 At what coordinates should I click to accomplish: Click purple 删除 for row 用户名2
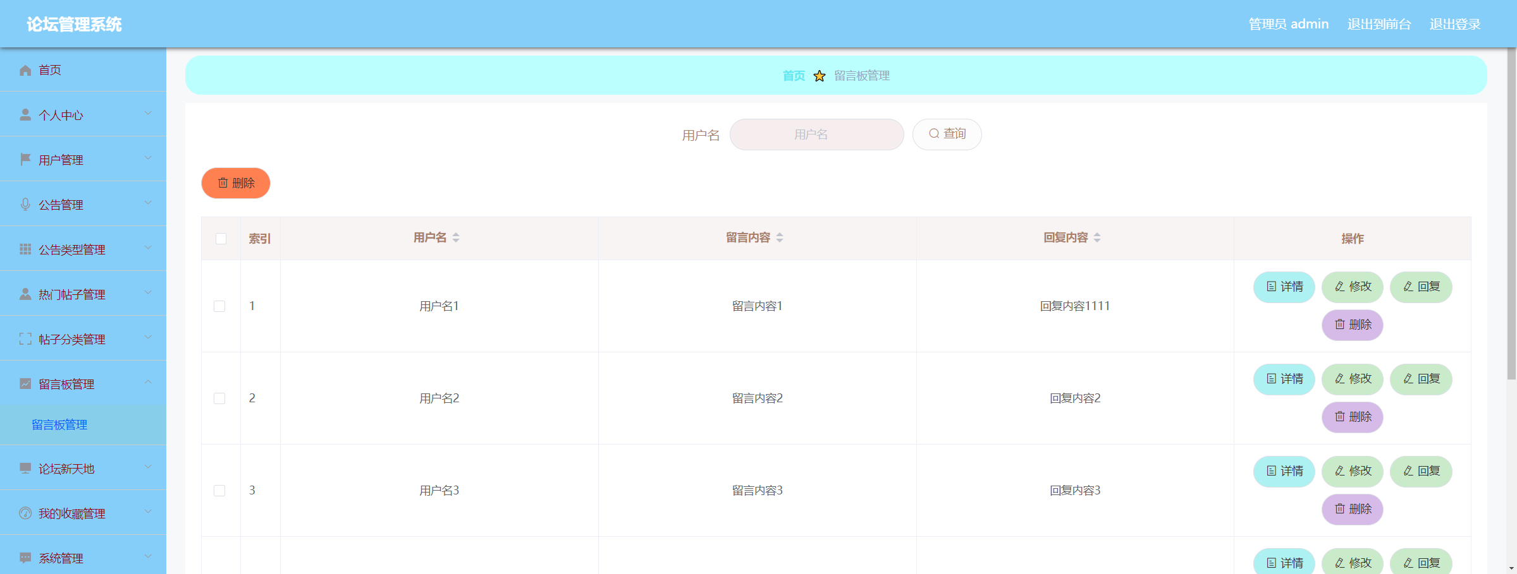(x=1353, y=417)
